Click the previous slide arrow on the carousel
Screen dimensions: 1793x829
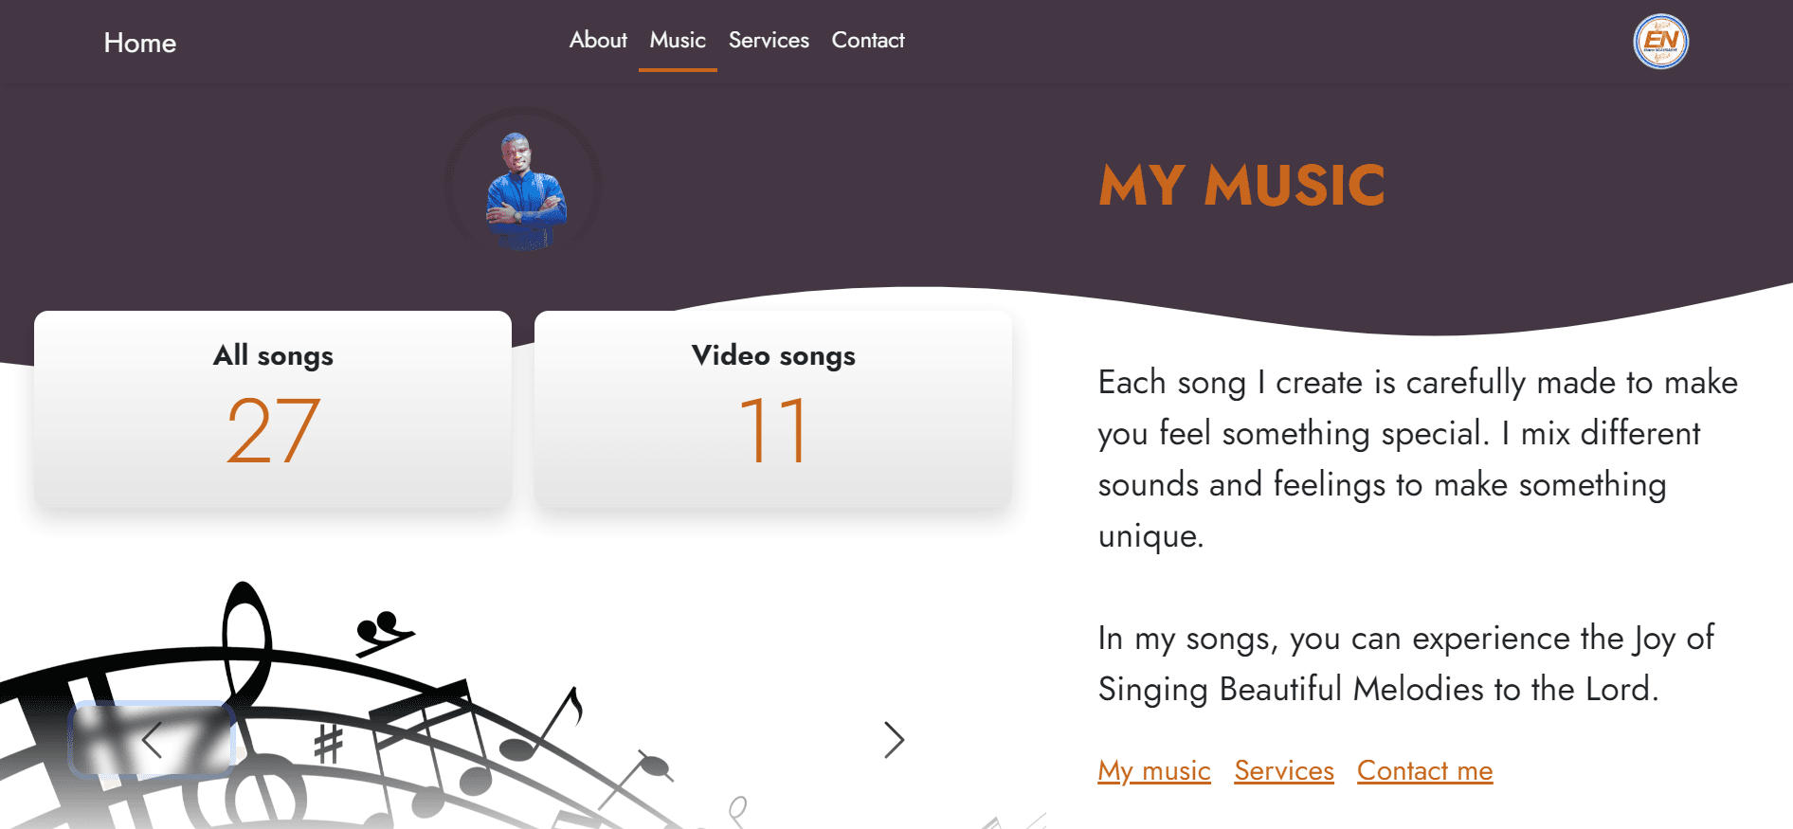152,740
